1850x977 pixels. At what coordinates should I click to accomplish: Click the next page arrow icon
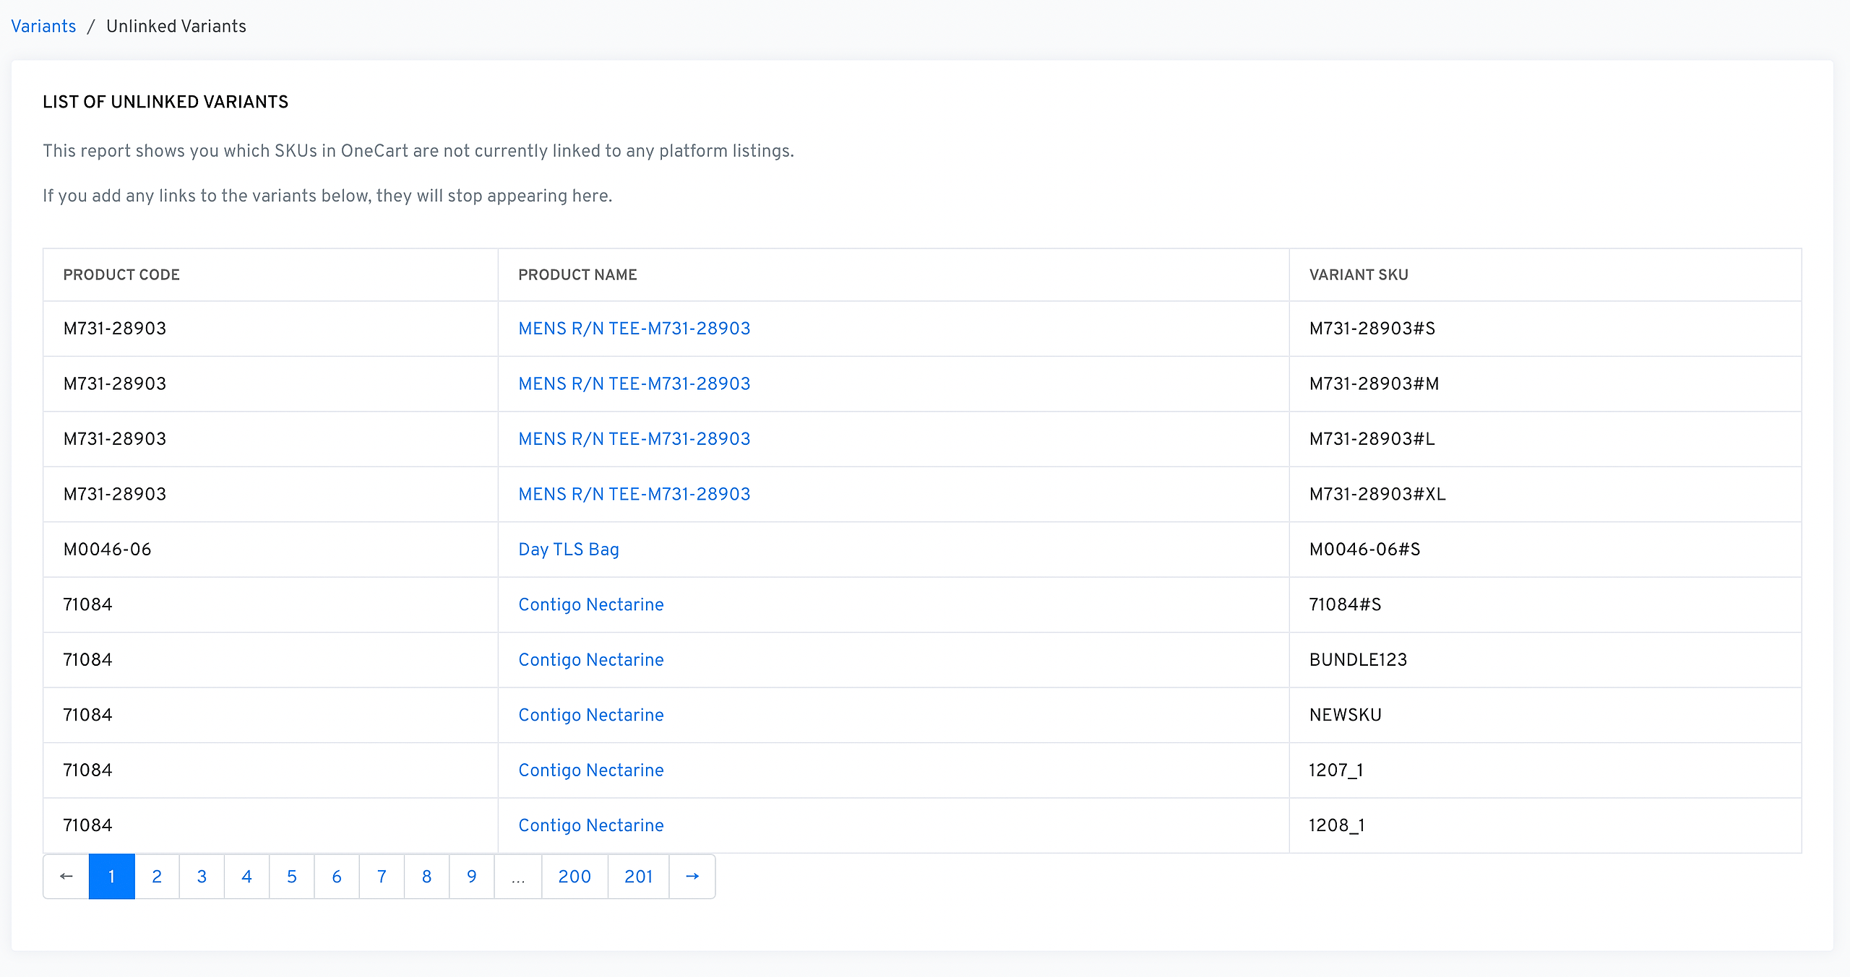(x=692, y=876)
